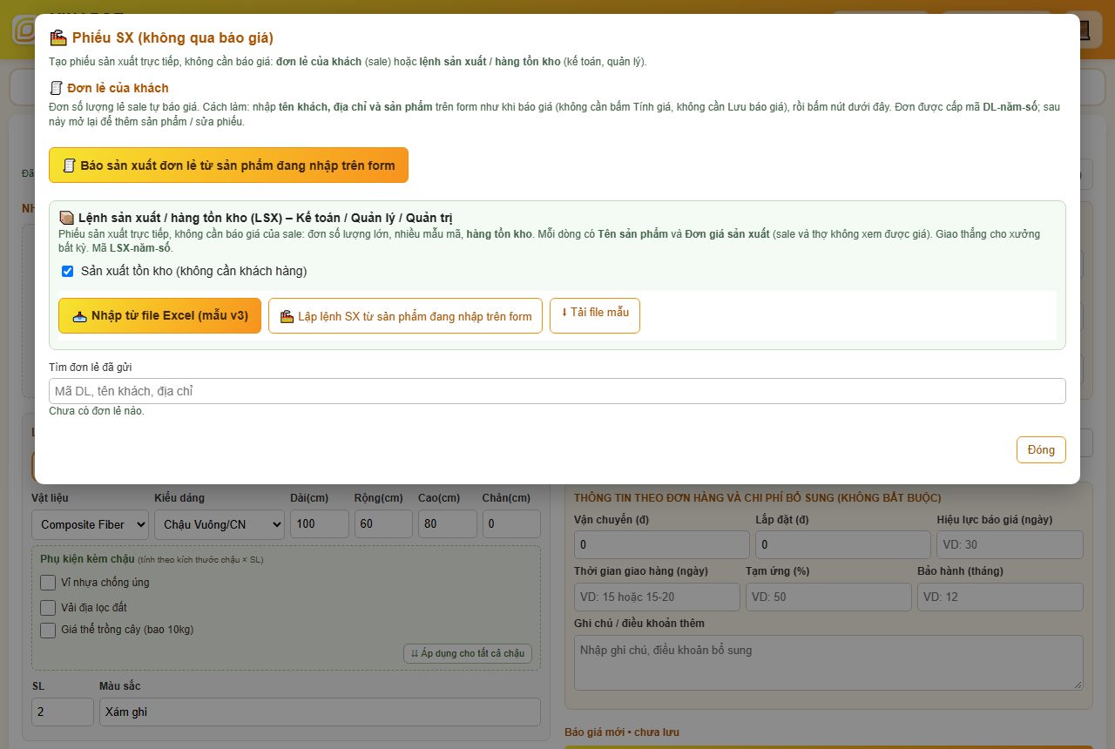Click the Excel import icon on yellow button
This screenshot has width=1115, height=749.
pos(79,317)
